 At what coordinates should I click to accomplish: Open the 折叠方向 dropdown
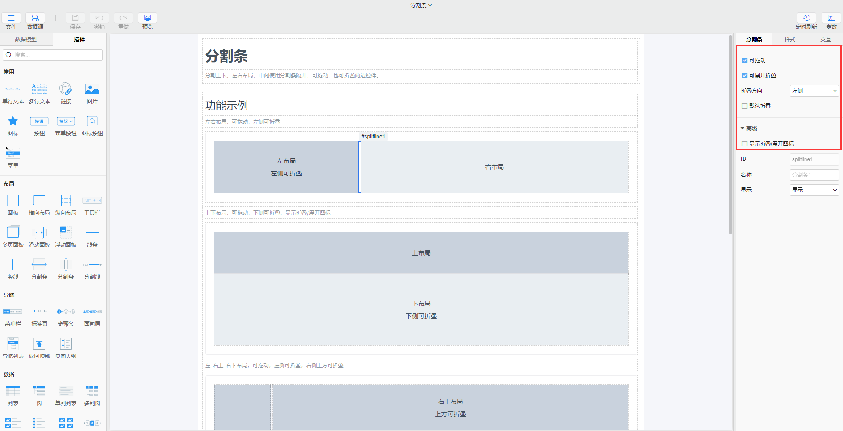814,90
